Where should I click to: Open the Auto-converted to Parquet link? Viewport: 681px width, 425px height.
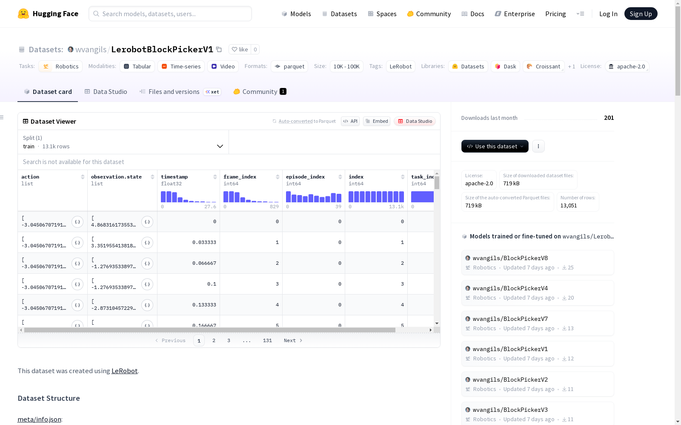[307, 121]
